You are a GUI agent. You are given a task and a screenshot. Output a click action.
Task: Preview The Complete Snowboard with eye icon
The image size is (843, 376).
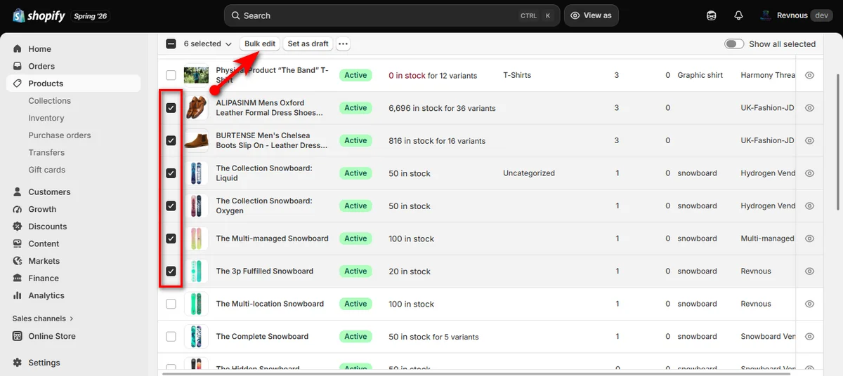(x=809, y=337)
